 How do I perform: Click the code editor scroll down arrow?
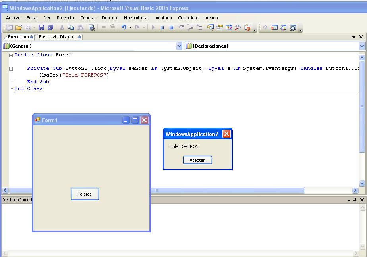362,183
